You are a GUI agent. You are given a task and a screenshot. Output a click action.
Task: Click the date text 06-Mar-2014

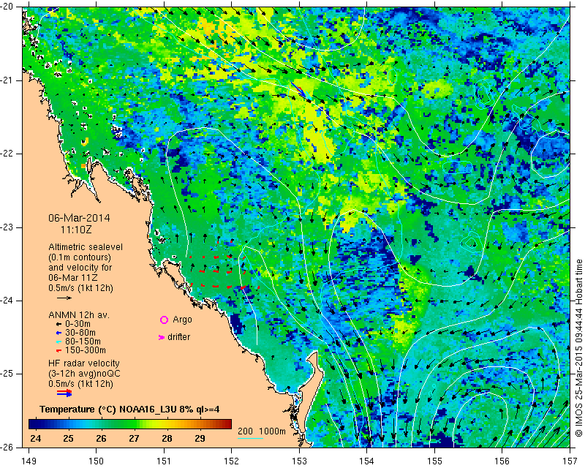[x=79, y=218]
